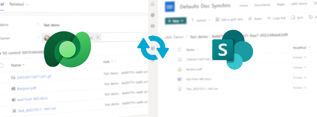317x117 pixels.
Task: Open the Upload dropdown in the command bar
Action: [x=201, y=20]
